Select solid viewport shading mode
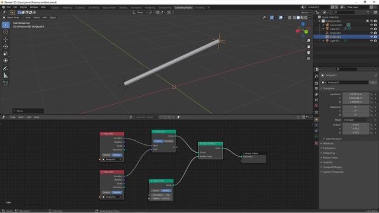The image size is (379, 213). pos(298,18)
